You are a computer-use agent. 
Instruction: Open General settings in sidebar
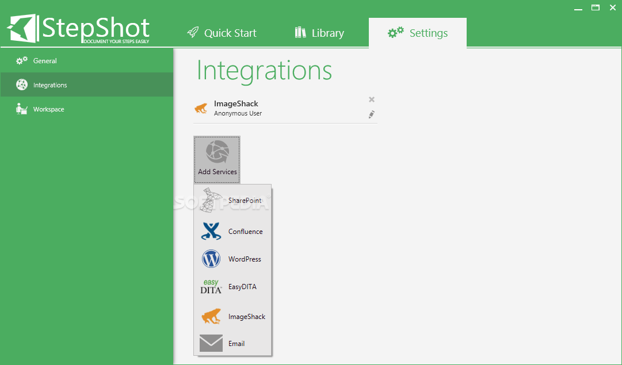tap(87, 60)
